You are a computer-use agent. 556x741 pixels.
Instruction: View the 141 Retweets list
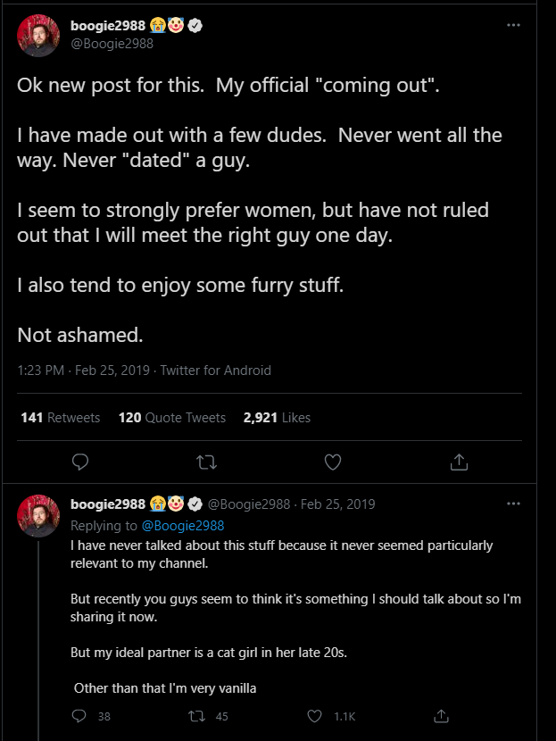60,417
